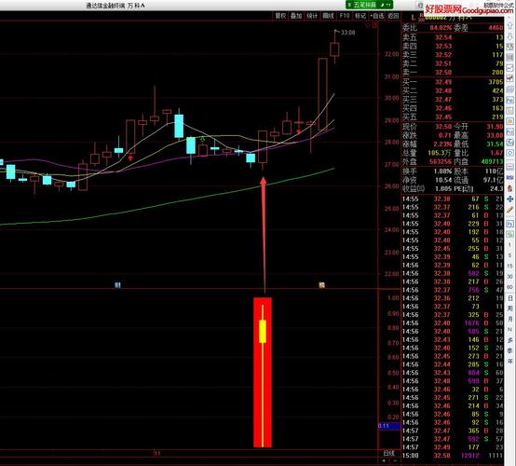
Task: Click 卖五 price 32.54
Action: pos(443,37)
